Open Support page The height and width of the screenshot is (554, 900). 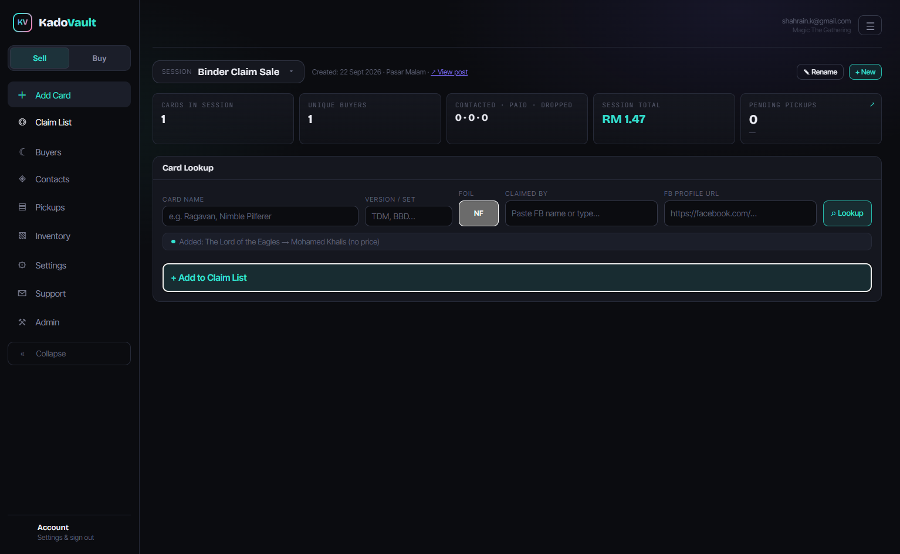coord(69,293)
